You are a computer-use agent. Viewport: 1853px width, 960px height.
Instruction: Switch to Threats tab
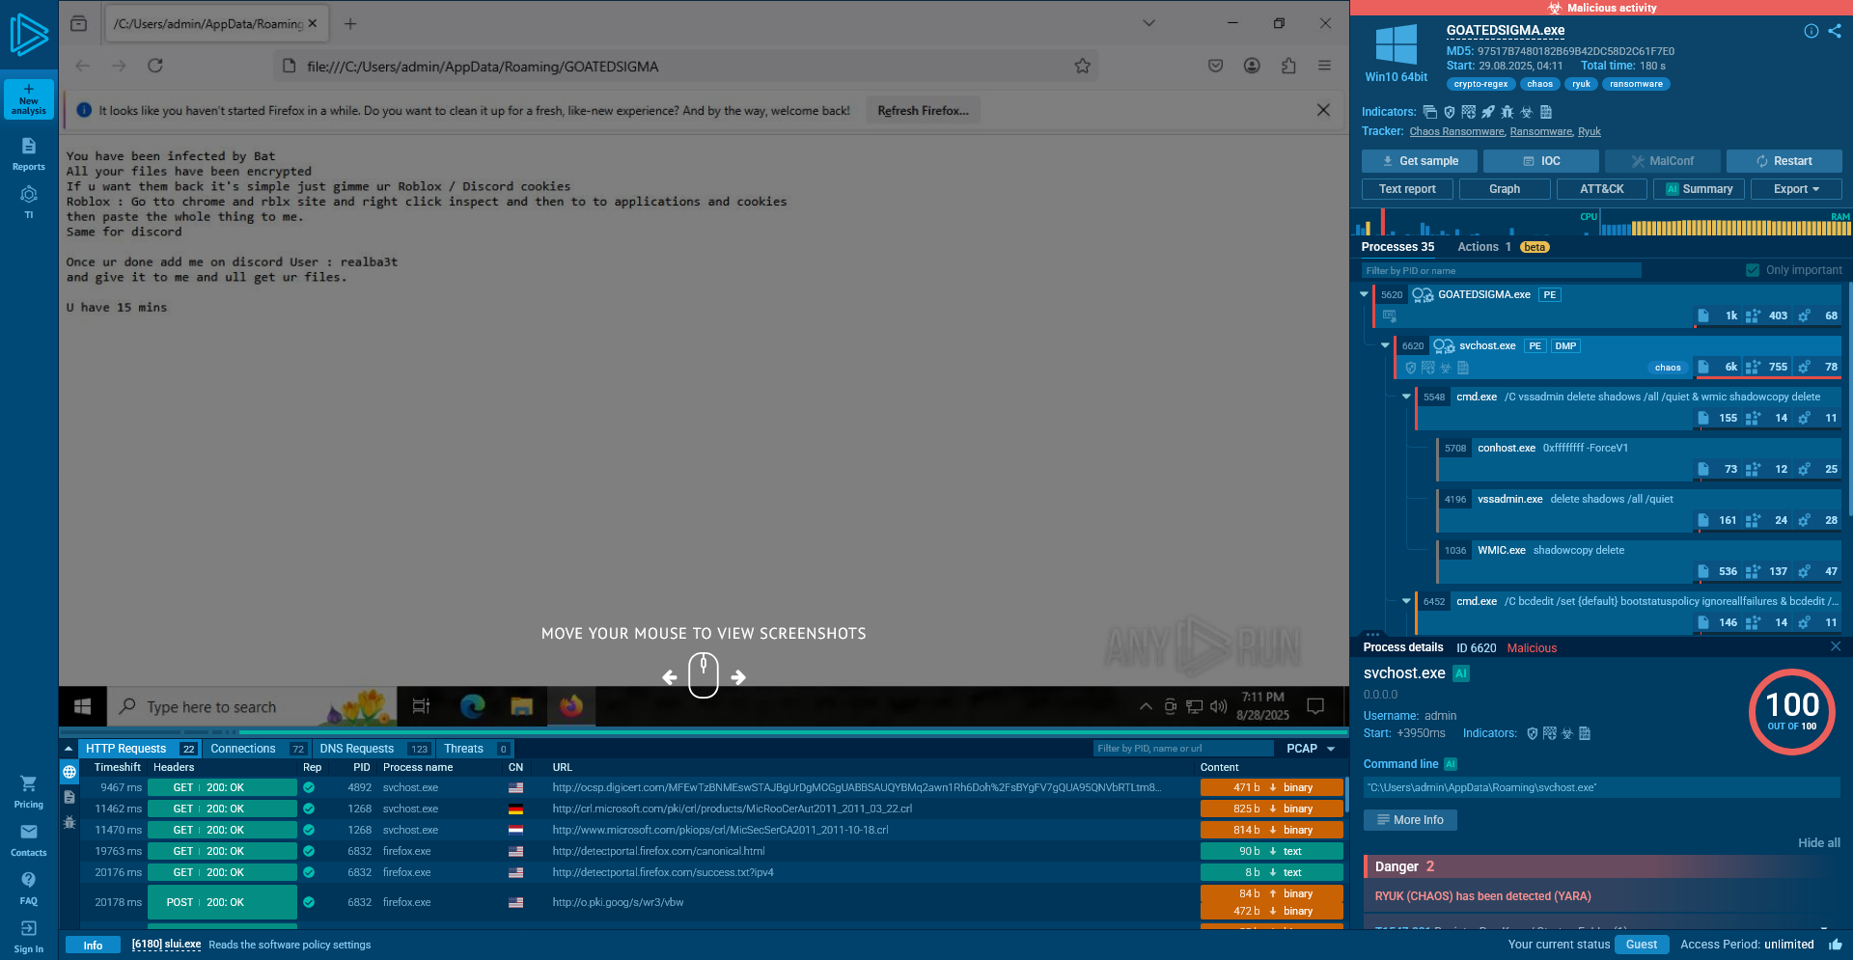pyautogui.click(x=475, y=749)
